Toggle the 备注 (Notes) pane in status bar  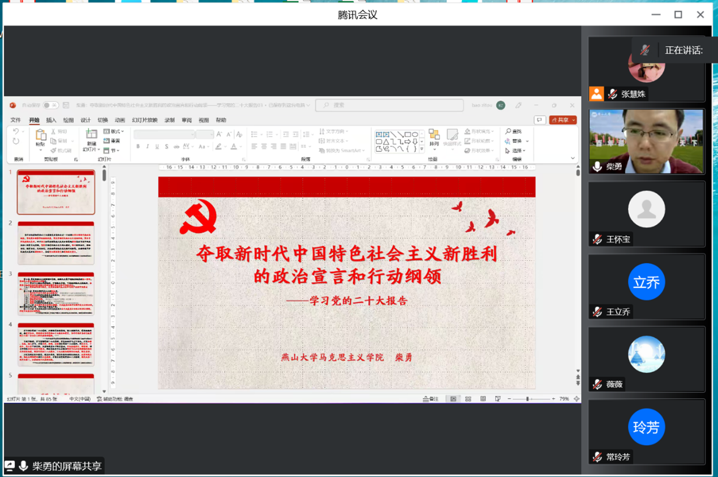(x=431, y=399)
